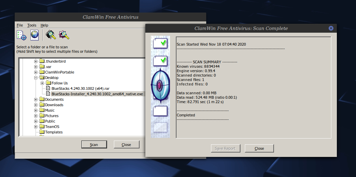Select the Downloads folder label

(x=54, y=105)
